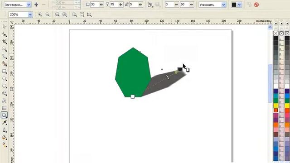
Task: Pick white from the first palette
Action: click(x=276, y=86)
